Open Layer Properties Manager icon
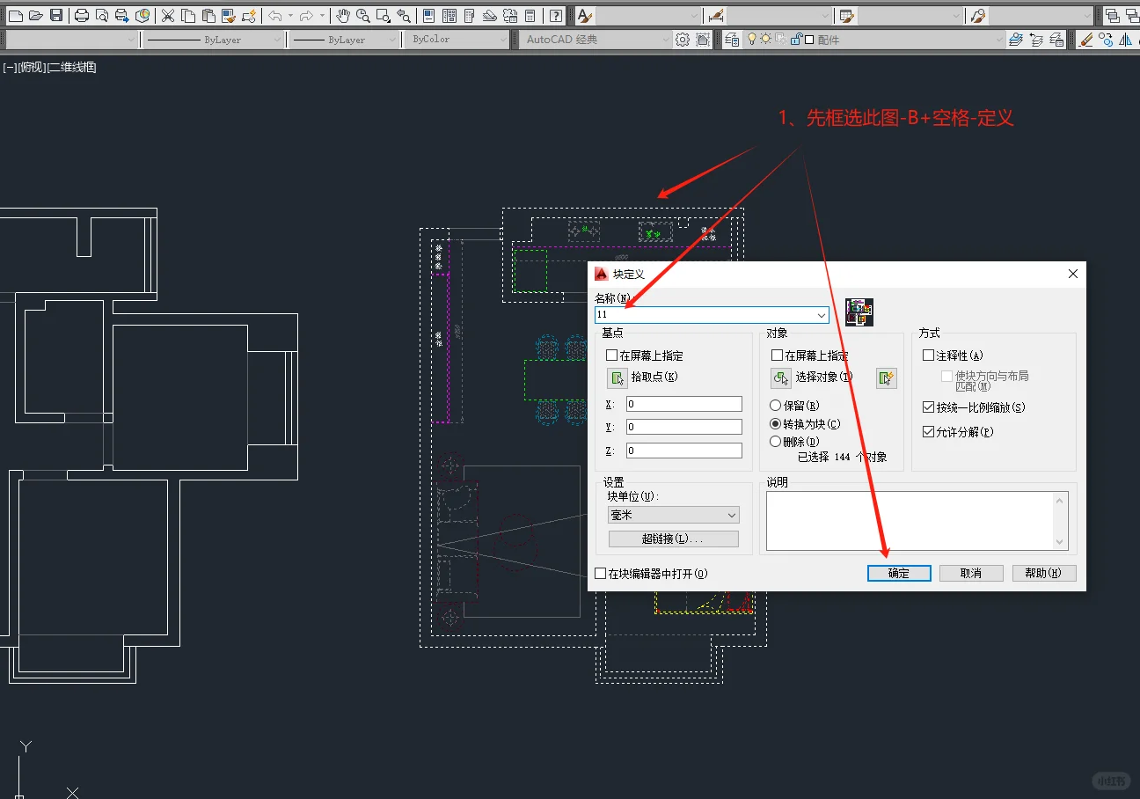1140x799 pixels. coord(732,40)
